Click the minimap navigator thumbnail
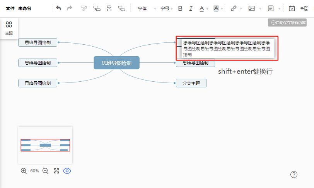Viewport: 314px width, 188px height. [x=45, y=145]
